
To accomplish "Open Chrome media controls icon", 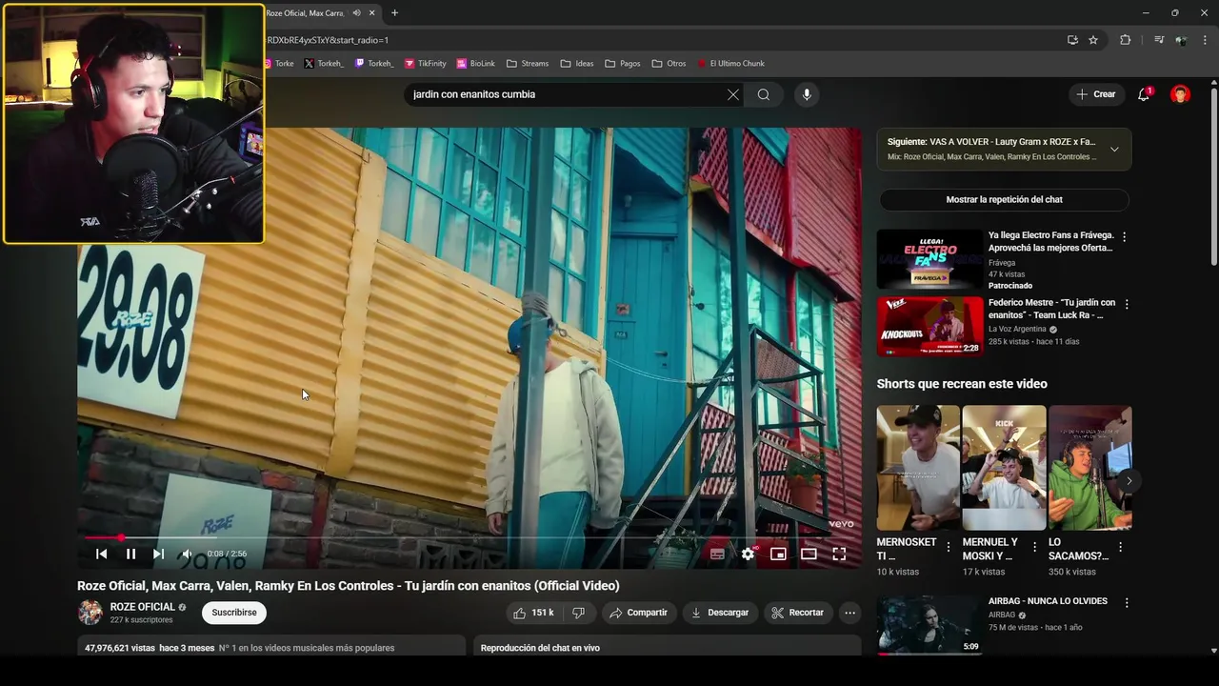I will [x=1158, y=40].
